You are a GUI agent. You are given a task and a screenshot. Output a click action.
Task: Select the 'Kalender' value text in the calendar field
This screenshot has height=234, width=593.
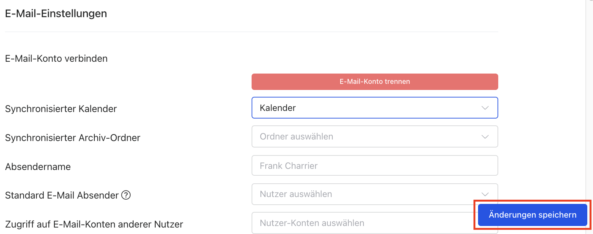(x=278, y=108)
